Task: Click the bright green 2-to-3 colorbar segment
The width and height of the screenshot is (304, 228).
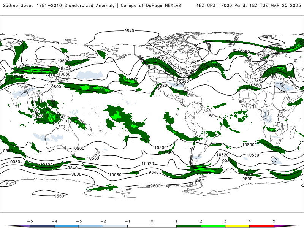Action: 213,226
